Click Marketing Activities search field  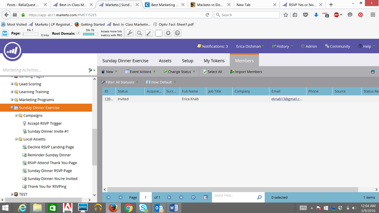point(45,70)
